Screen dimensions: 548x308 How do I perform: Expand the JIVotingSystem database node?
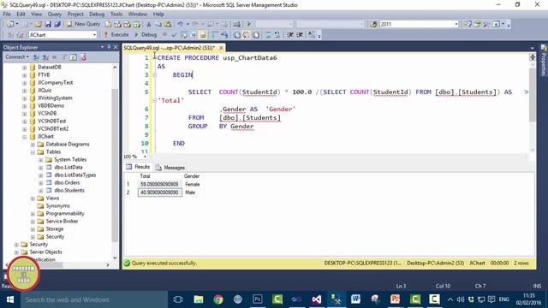tap(25, 98)
